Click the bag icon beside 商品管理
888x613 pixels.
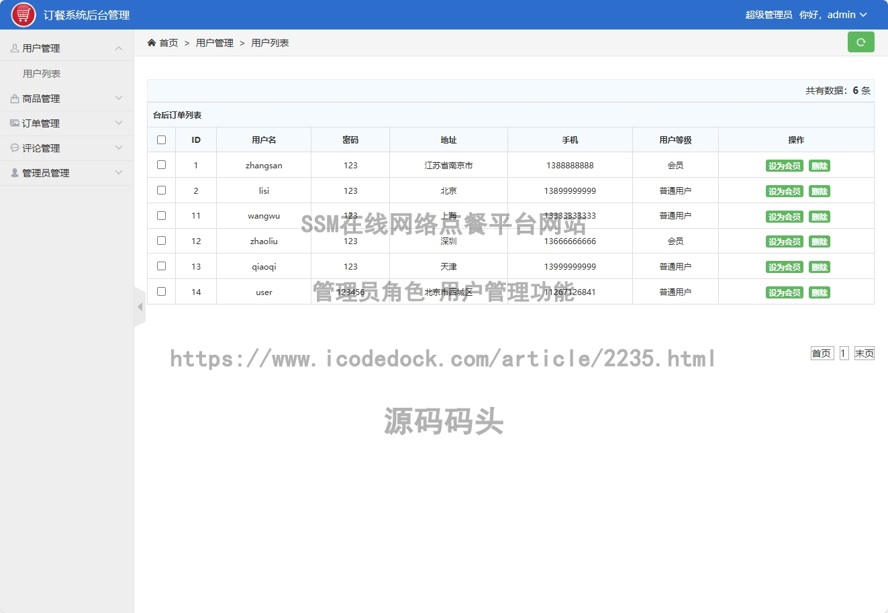click(15, 99)
